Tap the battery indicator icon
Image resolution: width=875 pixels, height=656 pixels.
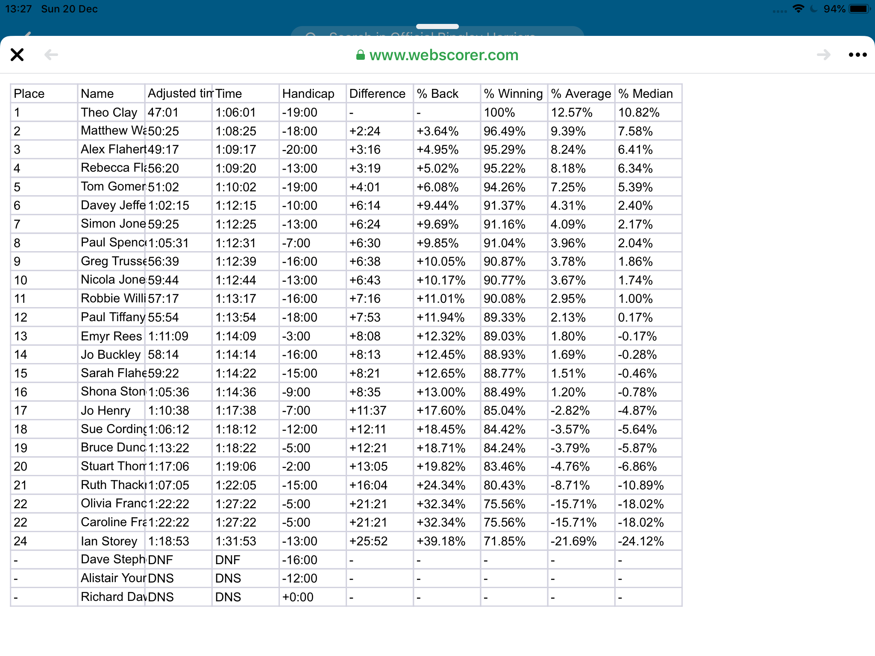(859, 9)
